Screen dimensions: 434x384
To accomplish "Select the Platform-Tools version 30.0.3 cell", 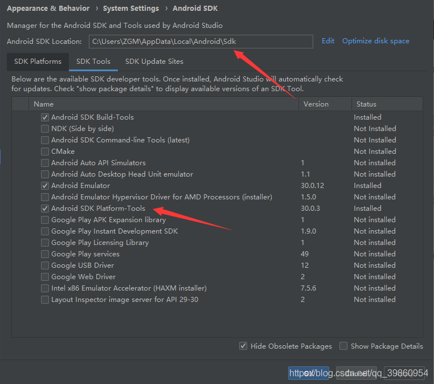I will pos(310,208).
